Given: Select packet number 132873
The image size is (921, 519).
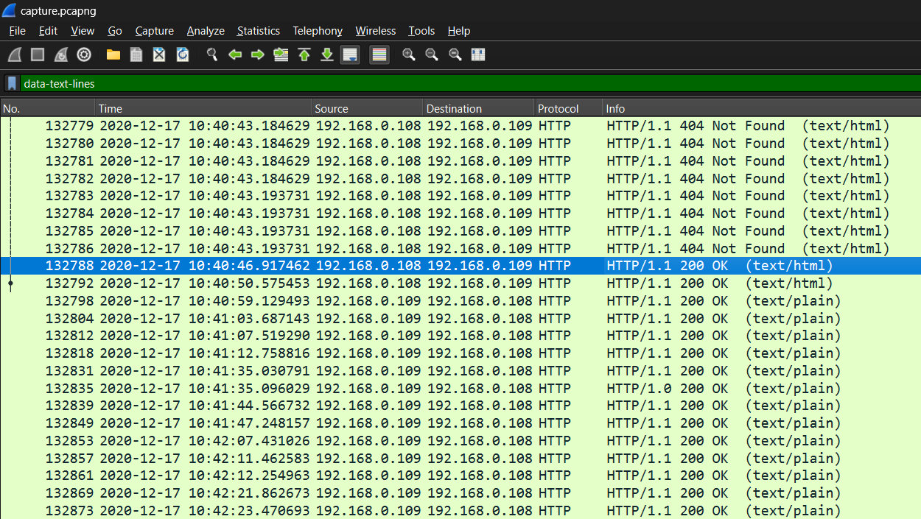Looking at the screenshot, I should pos(460,511).
